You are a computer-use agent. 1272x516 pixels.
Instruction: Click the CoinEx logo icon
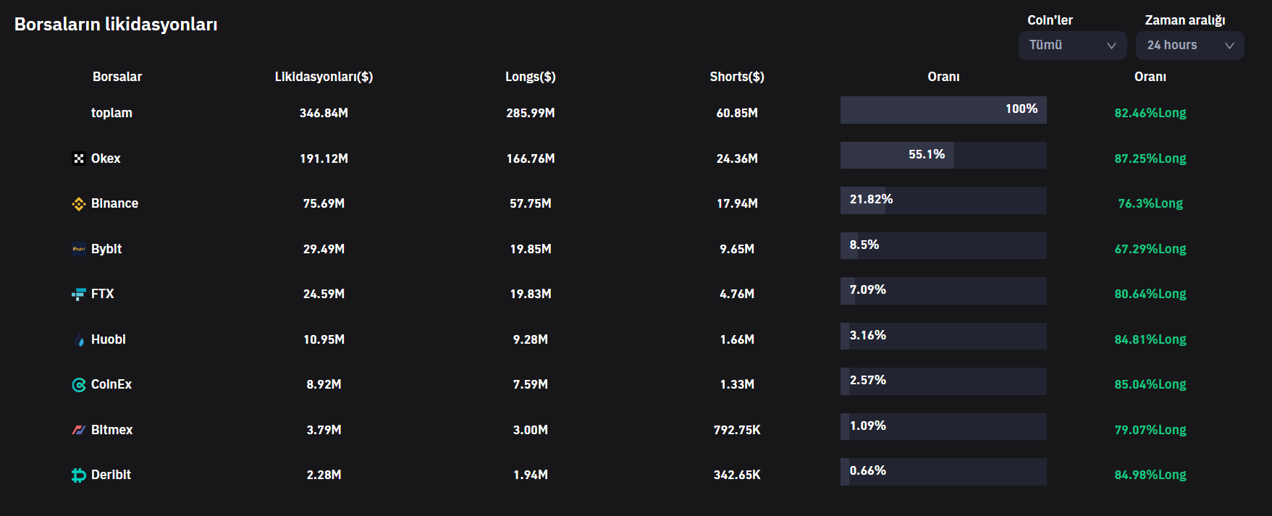coord(79,385)
